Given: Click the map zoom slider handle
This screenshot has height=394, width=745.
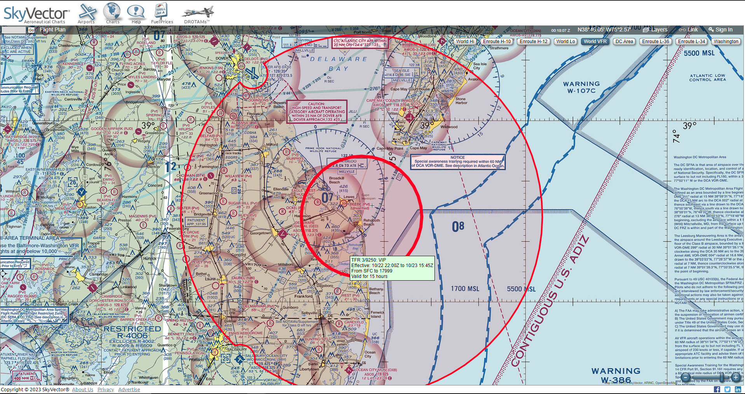Looking at the screenshot, I should (x=722, y=377).
